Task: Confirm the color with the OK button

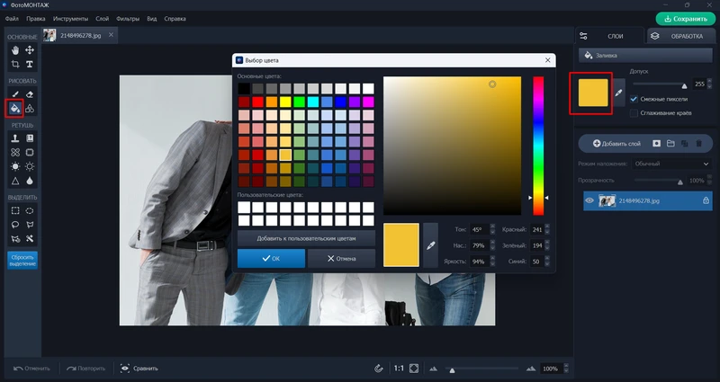Action: click(271, 259)
